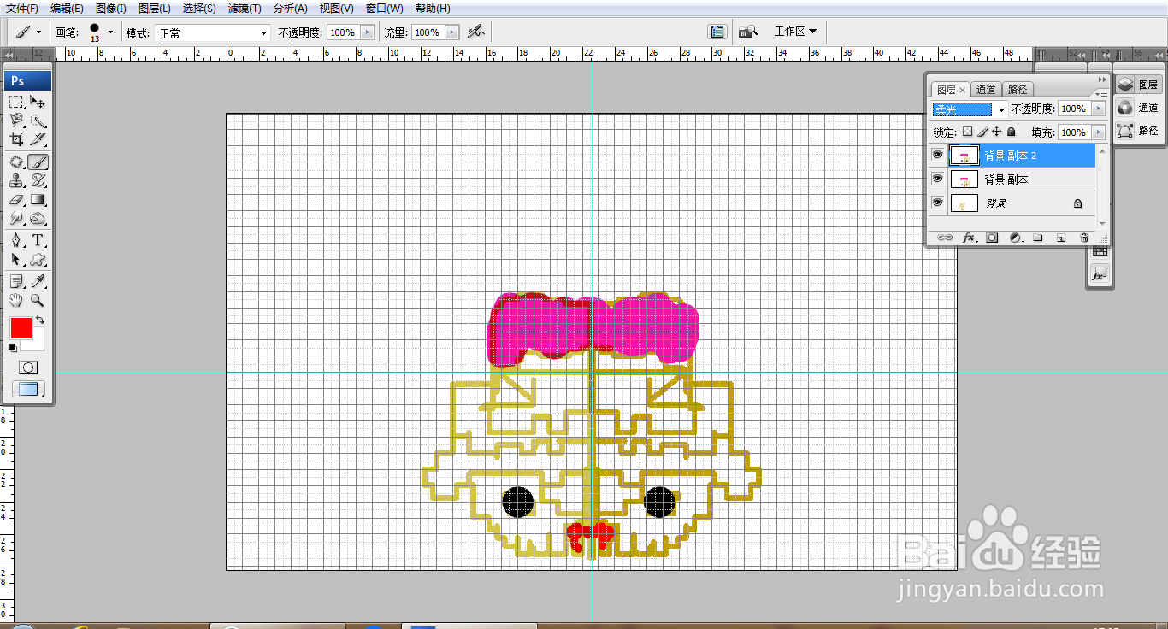
Task: Open 通道 panel from collapsed dock
Action: [1138, 108]
